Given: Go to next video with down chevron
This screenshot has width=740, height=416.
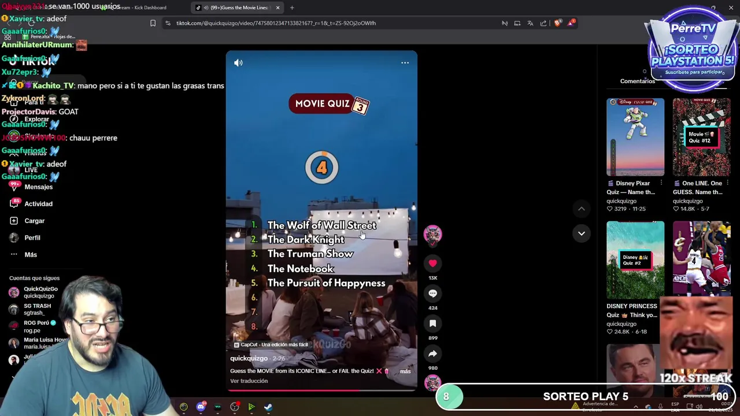Looking at the screenshot, I should coord(582,233).
